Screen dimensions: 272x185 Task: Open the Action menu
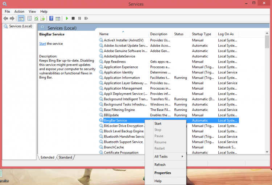coord(19,12)
